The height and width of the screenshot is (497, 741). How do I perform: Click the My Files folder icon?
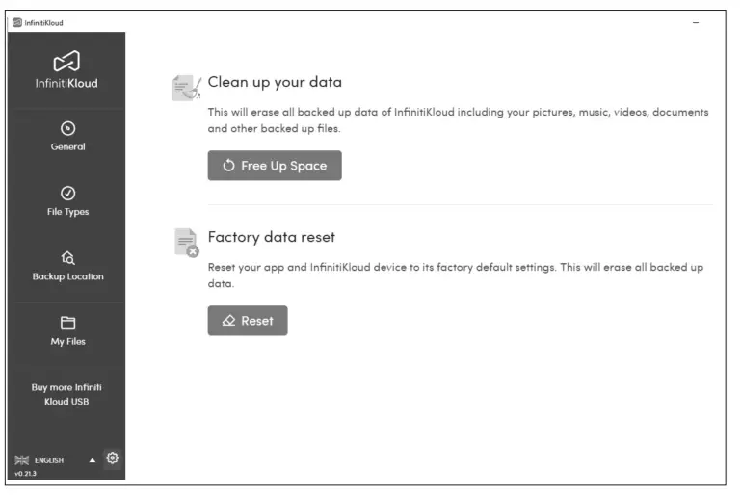(67, 323)
